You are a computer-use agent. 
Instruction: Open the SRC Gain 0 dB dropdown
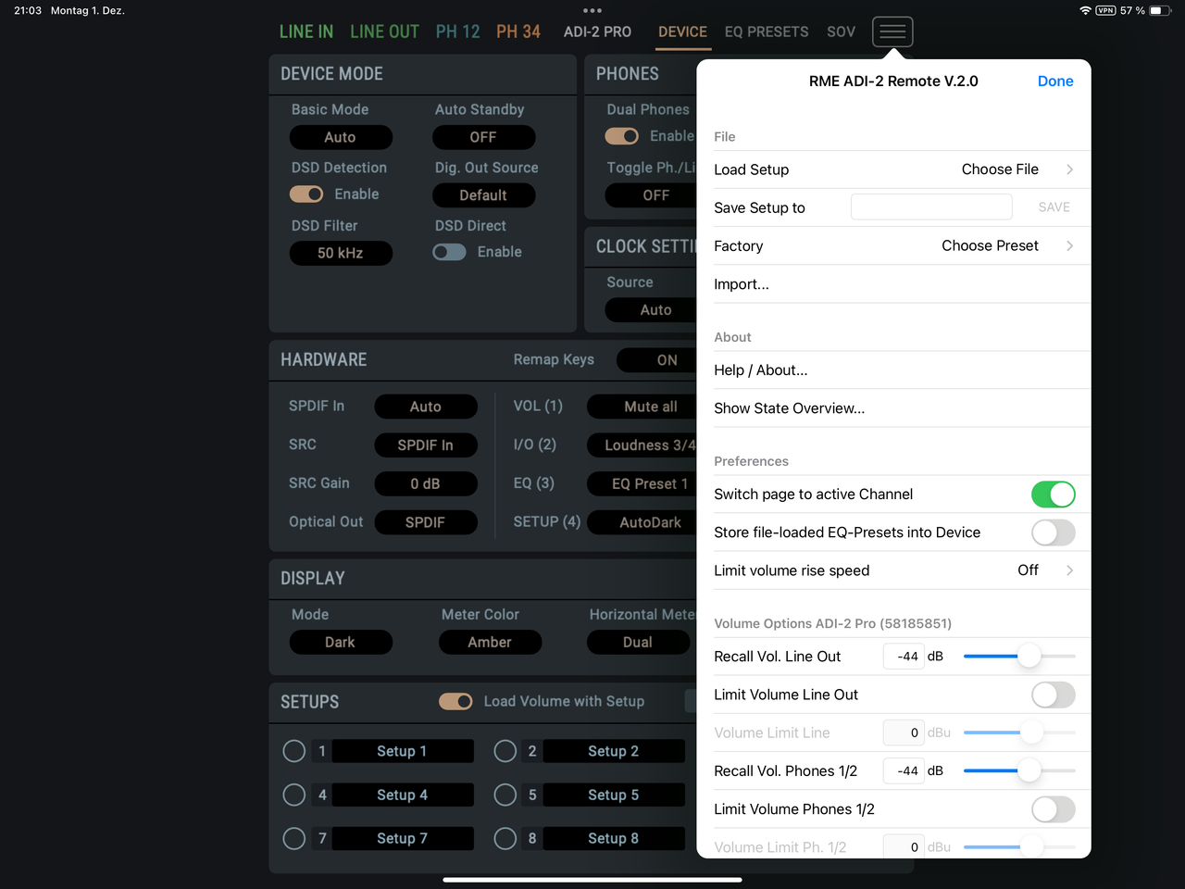tap(426, 483)
